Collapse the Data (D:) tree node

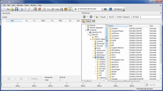coord(88,35)
